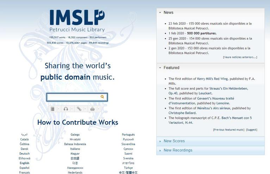
Task: Switch language to 中文/繁體中文
Action: (128, 173)
